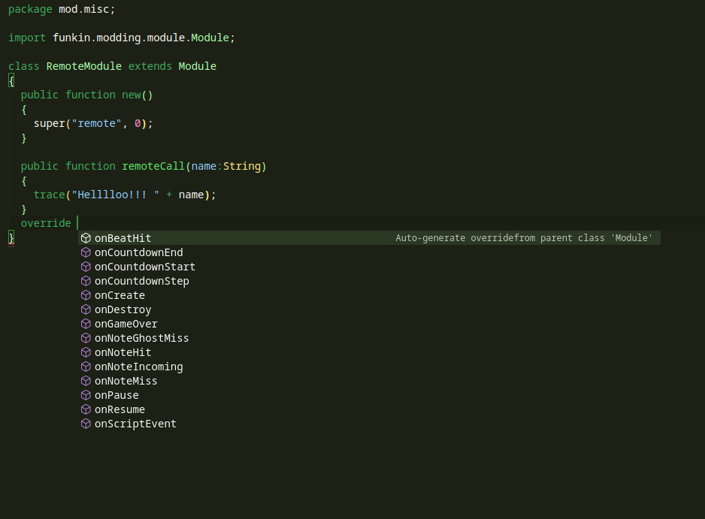This screenshot has height=519, width=705.
Task: Click the cube icon next to onDestroy
Action: pos(86,309)
